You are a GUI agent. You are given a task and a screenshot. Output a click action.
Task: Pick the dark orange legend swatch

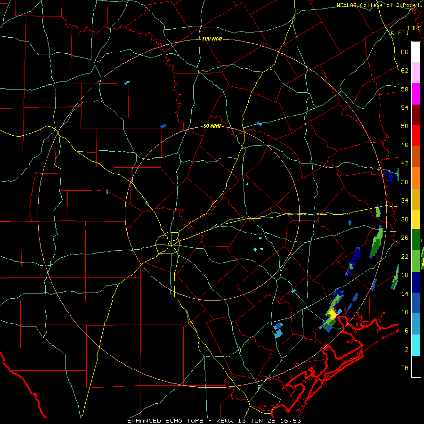coord(416,156)
